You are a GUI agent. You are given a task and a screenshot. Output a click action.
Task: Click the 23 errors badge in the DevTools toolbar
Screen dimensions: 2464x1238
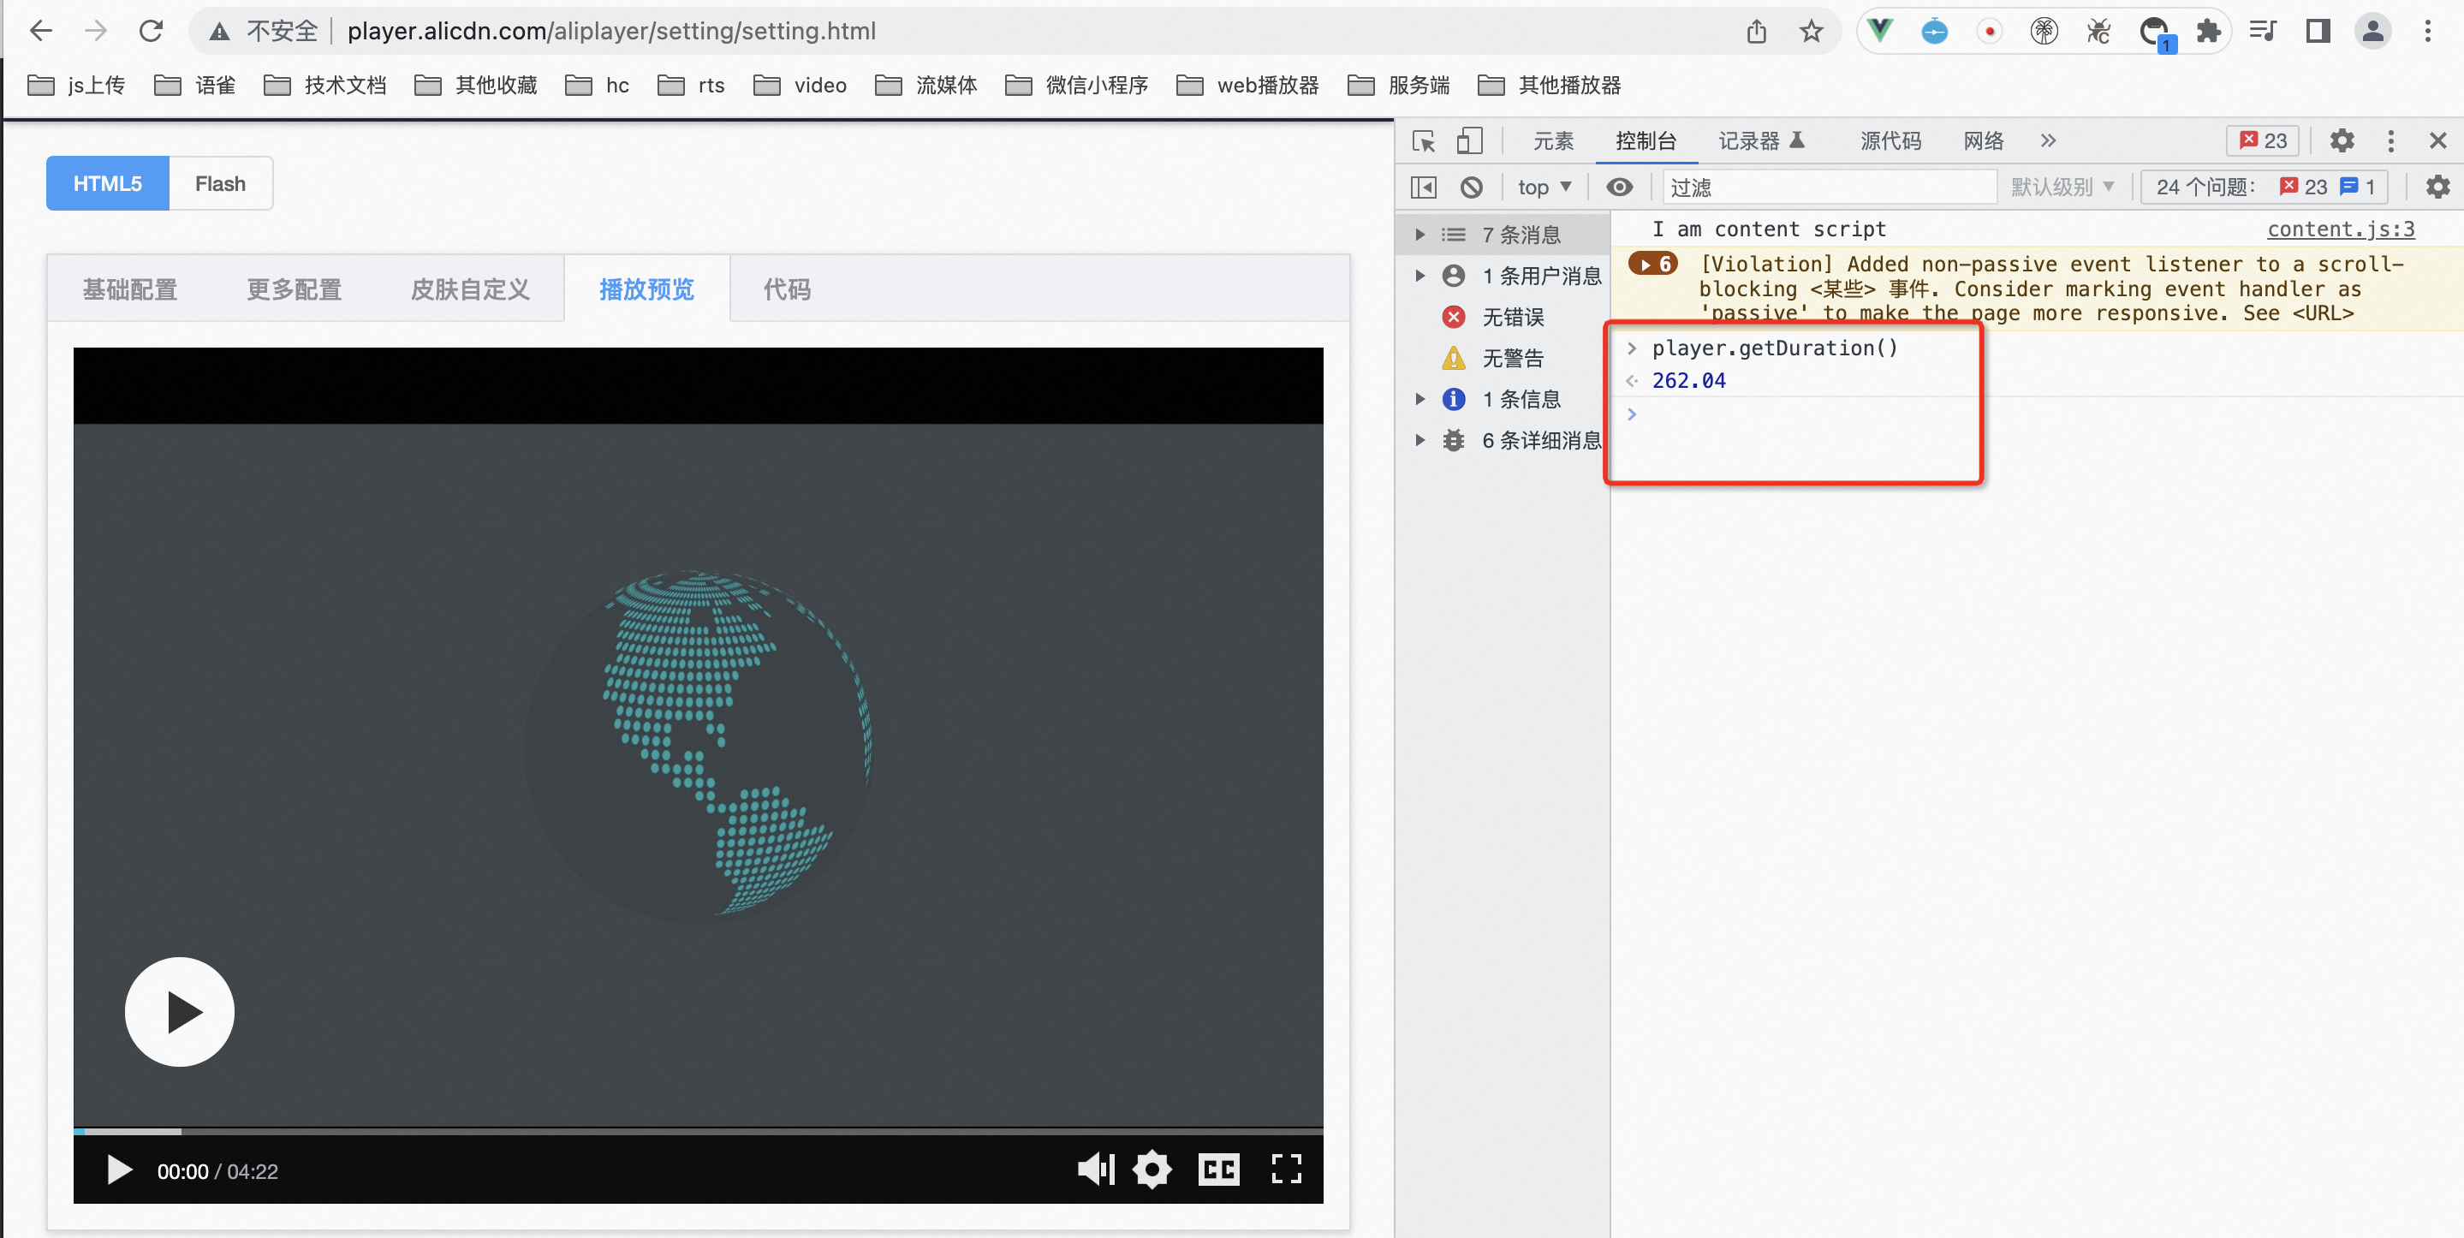(x=2263, y=140)
